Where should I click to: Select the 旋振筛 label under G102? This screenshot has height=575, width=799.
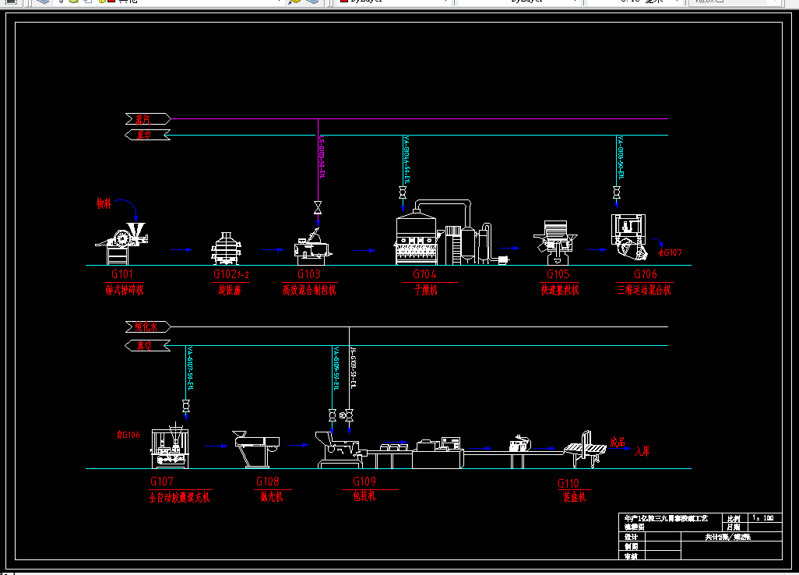pos(229,290)
